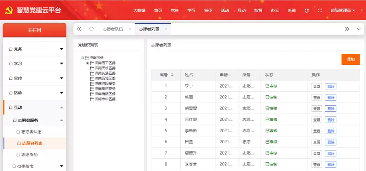Screen dimensions: 366x171
Task: Open 互动 in the top navigation
Action: 242,10
